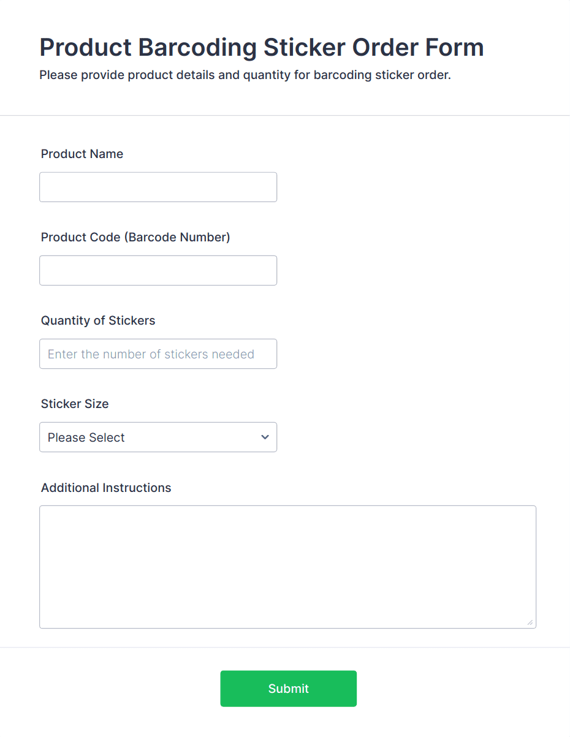The height and width of the screenshot is (737, 570).
Task: Focus the field with placeholder about stickers needed
Action: (158, 353)
